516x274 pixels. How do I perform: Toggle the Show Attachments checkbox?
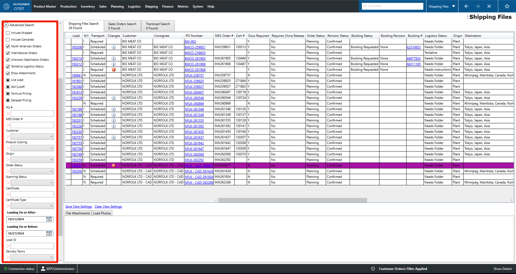(8, 73)
